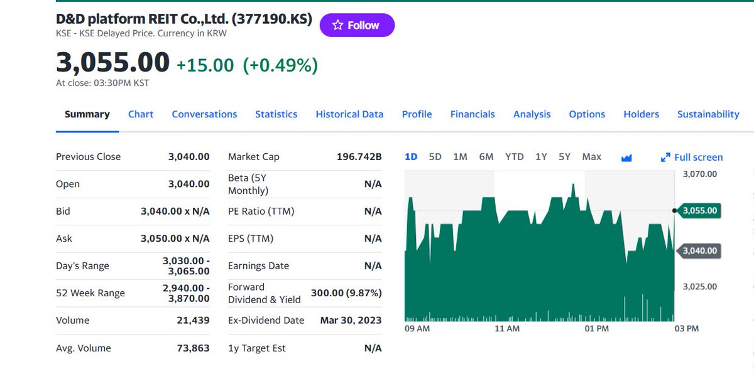
Task: Click the Day's Range label
Action: coord(82,266)
